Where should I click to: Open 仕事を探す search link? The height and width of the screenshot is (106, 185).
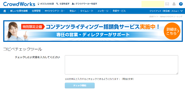point(63,4)
